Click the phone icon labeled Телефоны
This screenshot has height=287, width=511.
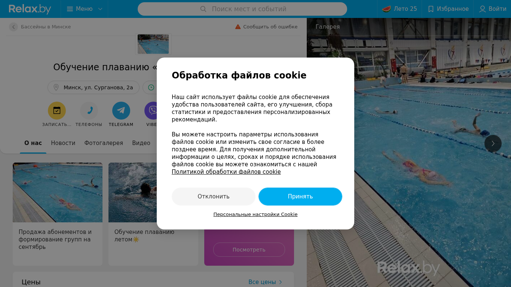[x=89, y=111]
